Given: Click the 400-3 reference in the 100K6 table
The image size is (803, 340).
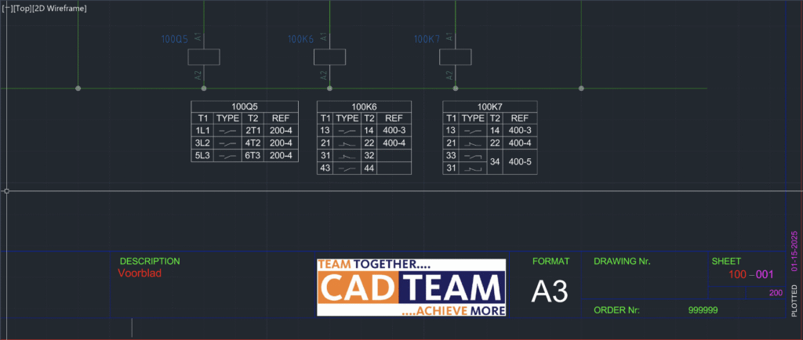Looking at the screenshot, I should tap(394, 130).
